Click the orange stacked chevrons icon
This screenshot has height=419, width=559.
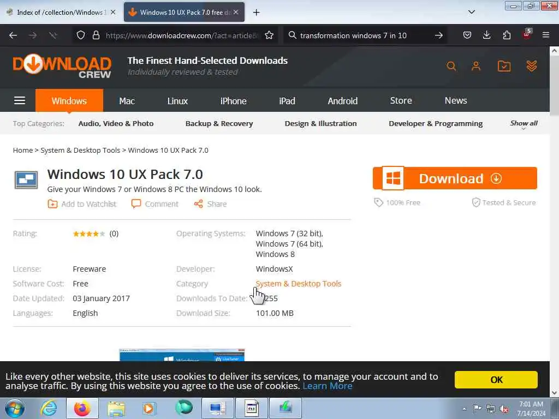(532, 66)
